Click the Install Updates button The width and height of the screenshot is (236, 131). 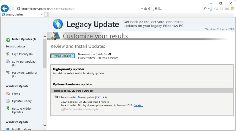click(62, 56)
